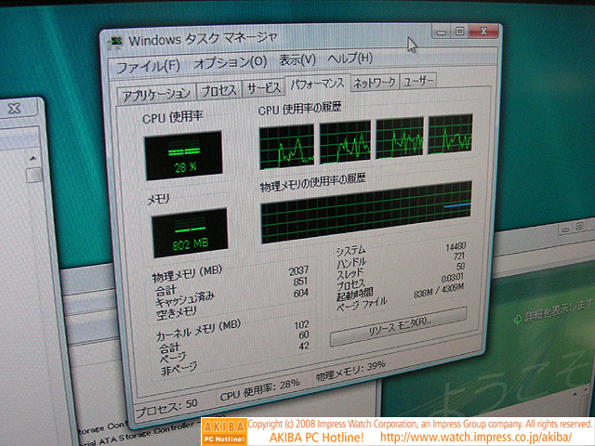Click the Task Manager title bar icon
595x446 pixels.
(115, 41)
